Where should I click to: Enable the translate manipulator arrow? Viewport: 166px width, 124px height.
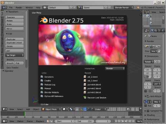point(85,109)
